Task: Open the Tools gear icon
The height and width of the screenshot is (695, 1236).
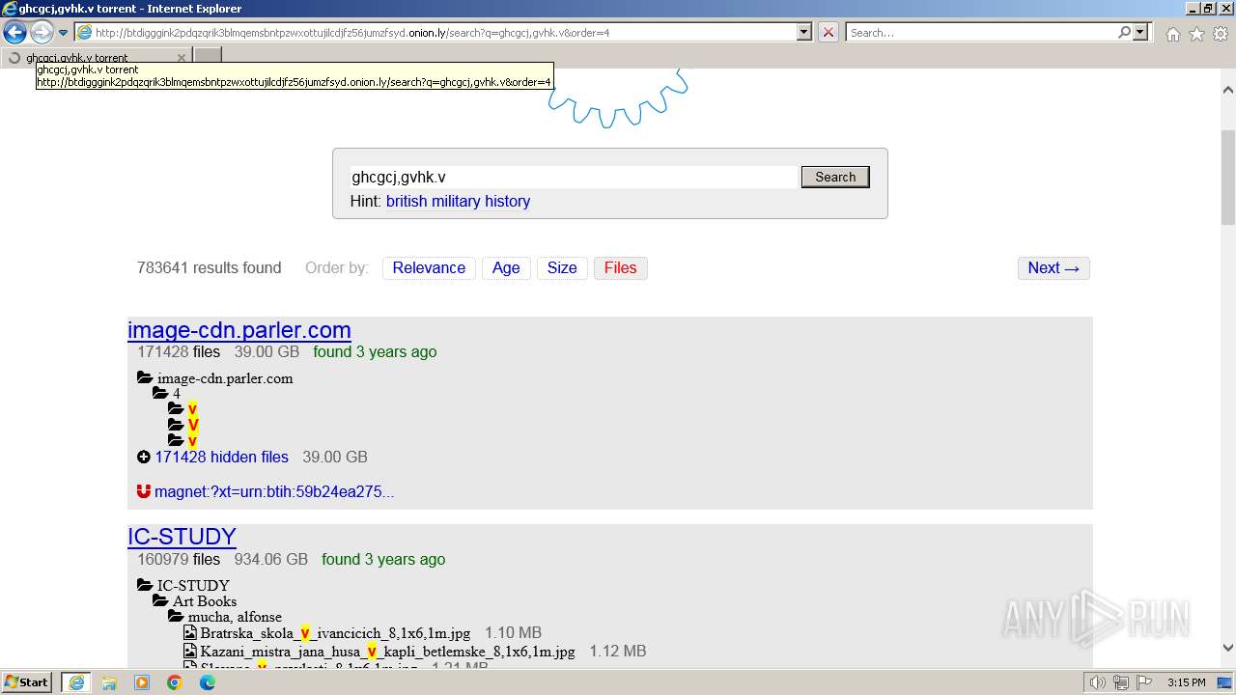Action: tap(1221, 34)
